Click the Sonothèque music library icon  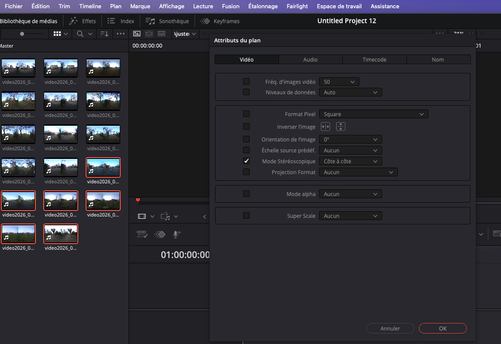150,21
